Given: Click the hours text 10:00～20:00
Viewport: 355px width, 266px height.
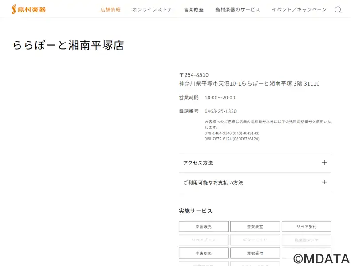Looking at the screenshot, I should (x=220, y=98).
